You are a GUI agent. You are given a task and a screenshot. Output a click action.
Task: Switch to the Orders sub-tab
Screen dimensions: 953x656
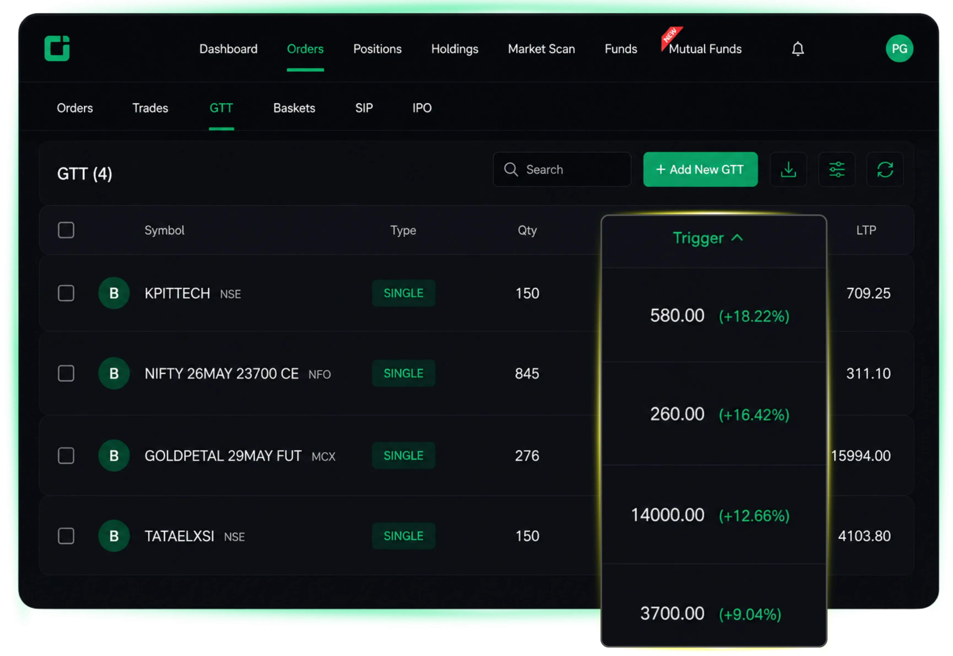75,108
